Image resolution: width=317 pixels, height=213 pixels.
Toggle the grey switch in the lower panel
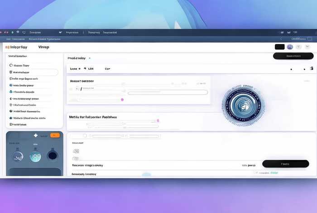[x=76, y=159]
